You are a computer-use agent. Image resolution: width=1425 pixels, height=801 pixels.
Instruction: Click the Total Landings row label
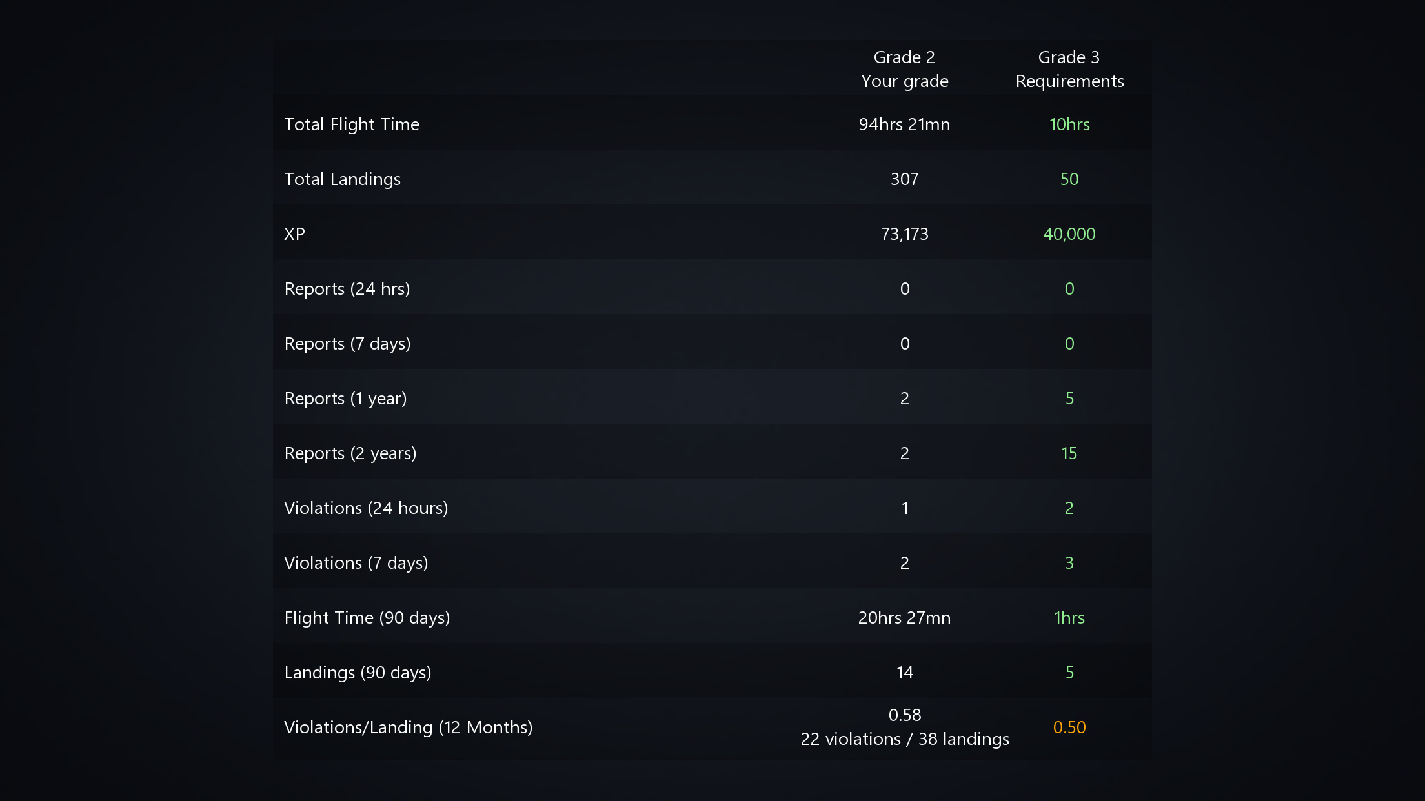coord(342,179)
